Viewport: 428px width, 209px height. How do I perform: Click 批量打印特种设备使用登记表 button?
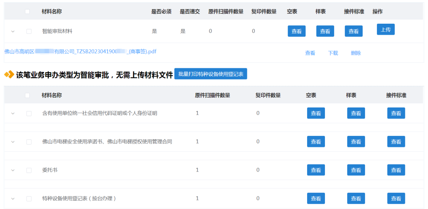click(x=211, y=74)
